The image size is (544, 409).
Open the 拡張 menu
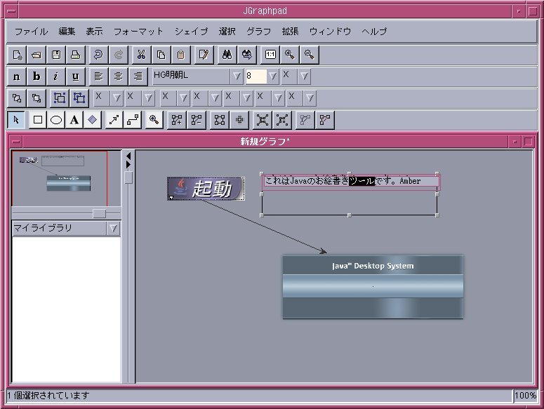coord(291,32)
